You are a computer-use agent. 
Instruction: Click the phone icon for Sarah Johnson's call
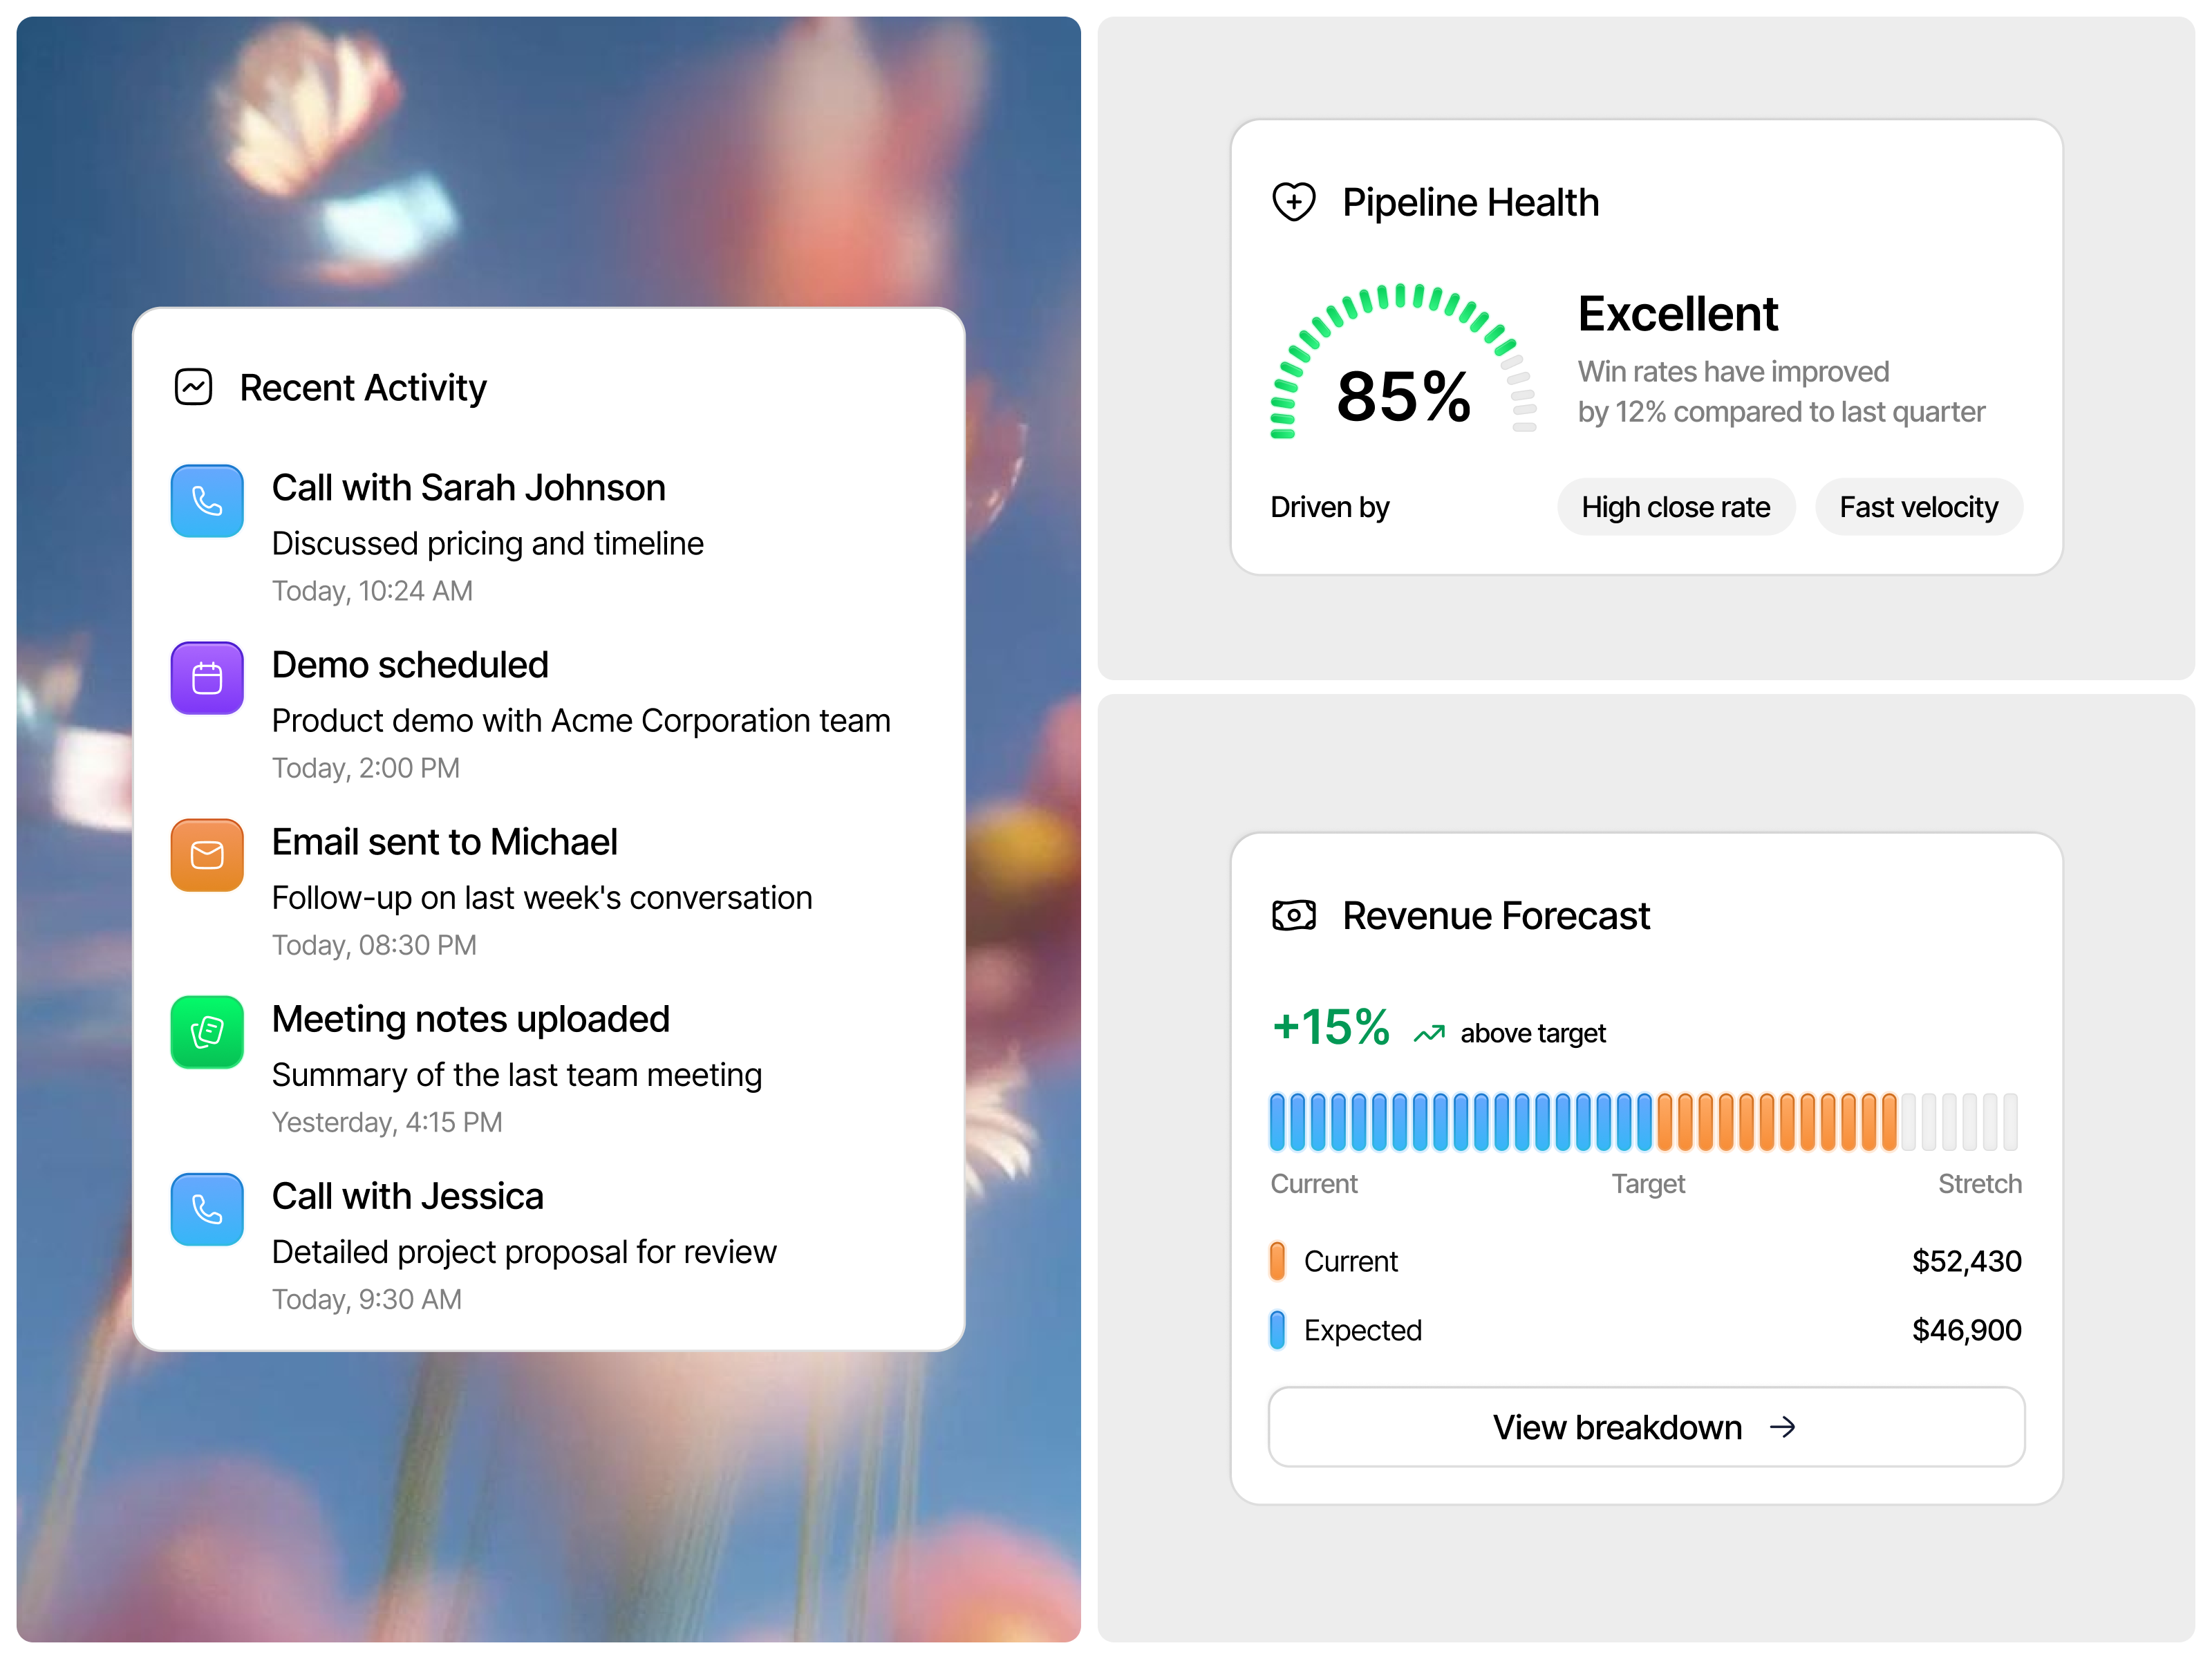click(207, 501)
